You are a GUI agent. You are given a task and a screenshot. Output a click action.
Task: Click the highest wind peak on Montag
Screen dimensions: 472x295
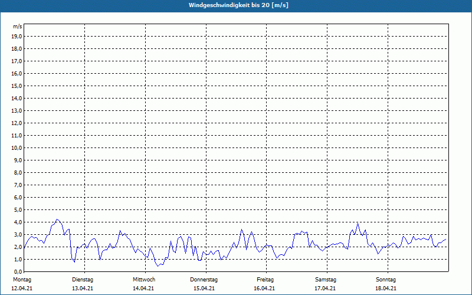tap(57, 219)
